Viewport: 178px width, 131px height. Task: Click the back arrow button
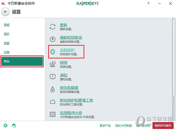point(6,12)
